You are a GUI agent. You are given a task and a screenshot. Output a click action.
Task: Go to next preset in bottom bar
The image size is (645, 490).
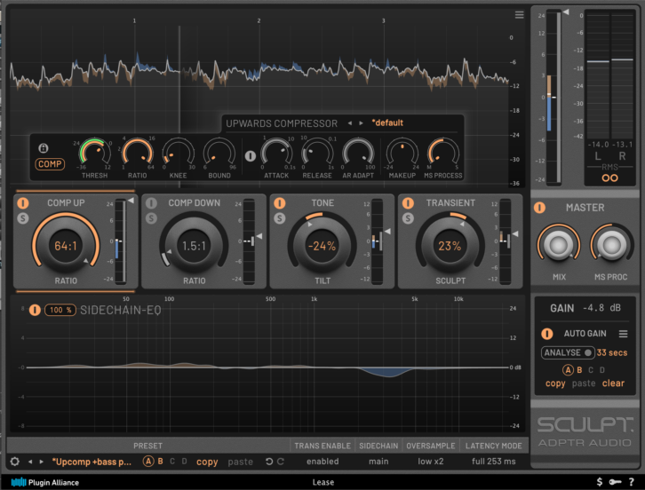[42, 462]
